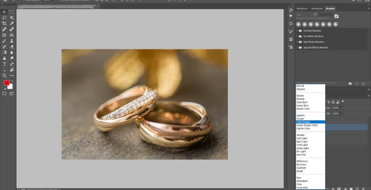Change the screen mode icon
Screen dimensions: 371x190
tap(11, 94)
